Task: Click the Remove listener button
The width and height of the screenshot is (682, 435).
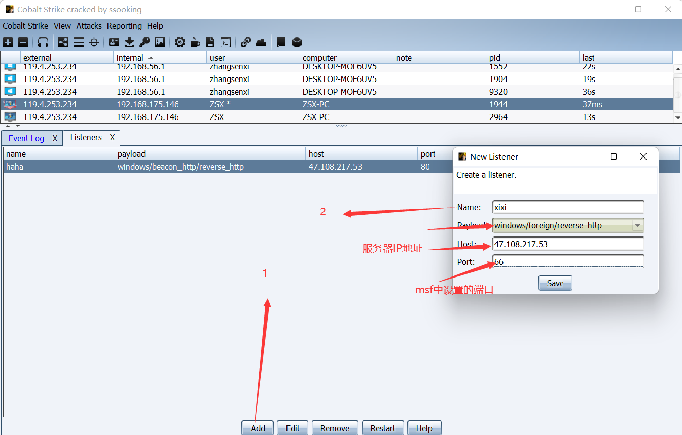Action: [335, 428]
